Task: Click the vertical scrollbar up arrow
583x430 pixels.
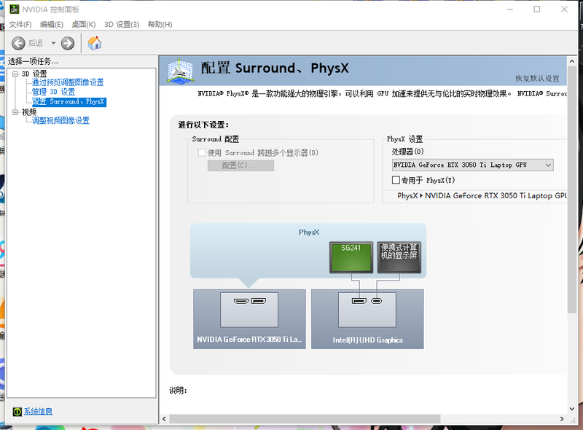Action: coord(572,61)
